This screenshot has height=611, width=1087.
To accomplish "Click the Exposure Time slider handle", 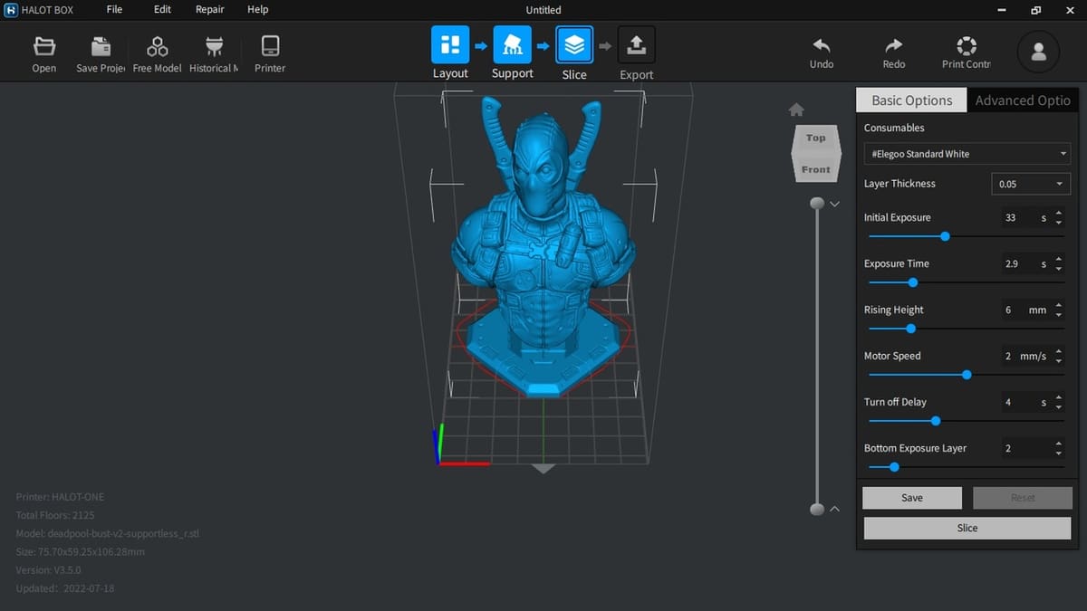I will pyautogui.click(x=912, y=282).
